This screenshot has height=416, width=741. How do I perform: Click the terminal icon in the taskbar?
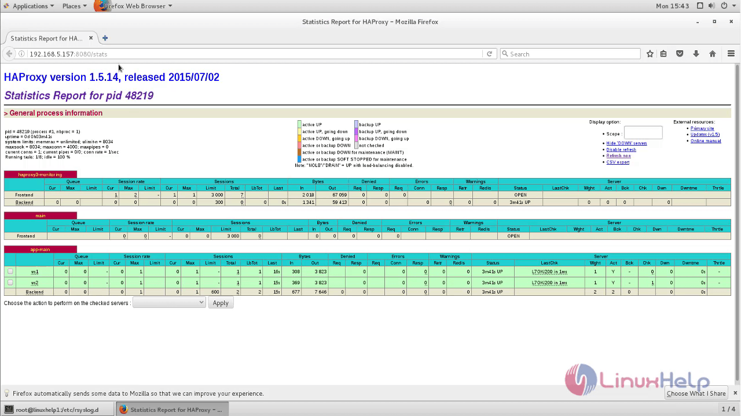point(9,410)
